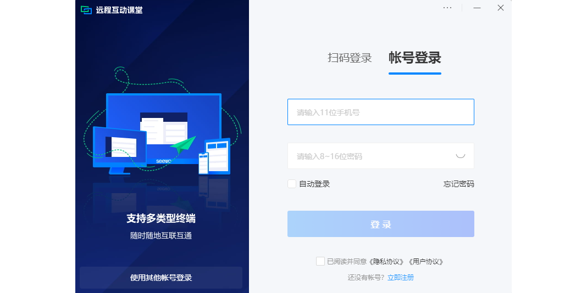This screenshot has width=587, height=293.
Task: Click the monitor illustration graphic
Action: pos(164,129)
